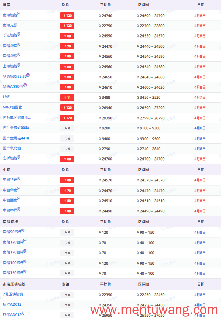Open the 南储150铝棒 link
The height and width of the screenshot is (320, 221).
pyautogui.click(x=13, y=273)
